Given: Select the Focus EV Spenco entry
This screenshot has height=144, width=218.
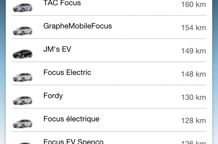Looking at the screenshot, I should (x=73, y=141).
